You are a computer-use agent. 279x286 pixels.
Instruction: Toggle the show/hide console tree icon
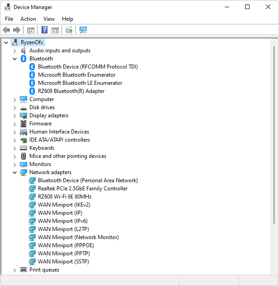31,30
